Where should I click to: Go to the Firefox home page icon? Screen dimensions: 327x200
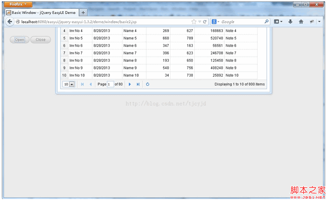pos(301,22)
